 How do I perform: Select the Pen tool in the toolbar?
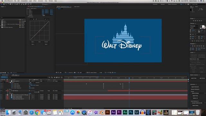(17, 4)
